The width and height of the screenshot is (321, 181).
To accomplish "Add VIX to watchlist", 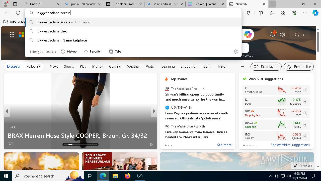I will (305, 113).
